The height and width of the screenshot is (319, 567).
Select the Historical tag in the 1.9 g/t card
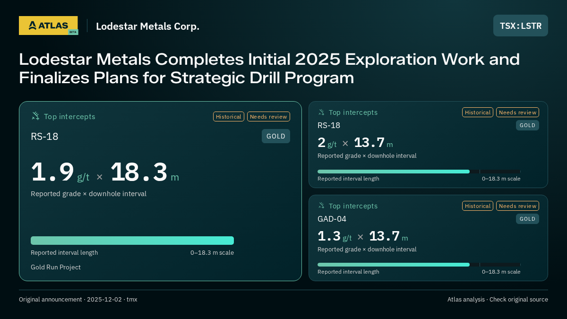click(x=229, y=117)
